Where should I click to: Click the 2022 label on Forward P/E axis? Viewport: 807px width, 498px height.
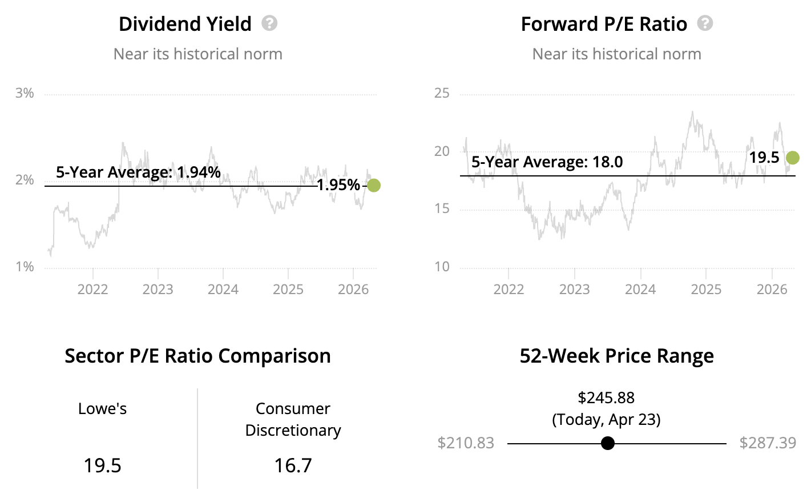click(509, 289)
